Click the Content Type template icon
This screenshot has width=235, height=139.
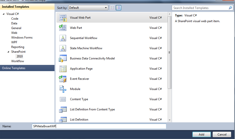tap(63, 99)
